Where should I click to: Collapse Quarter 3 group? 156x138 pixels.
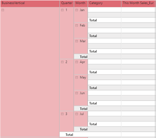click(x=62, y=114)
